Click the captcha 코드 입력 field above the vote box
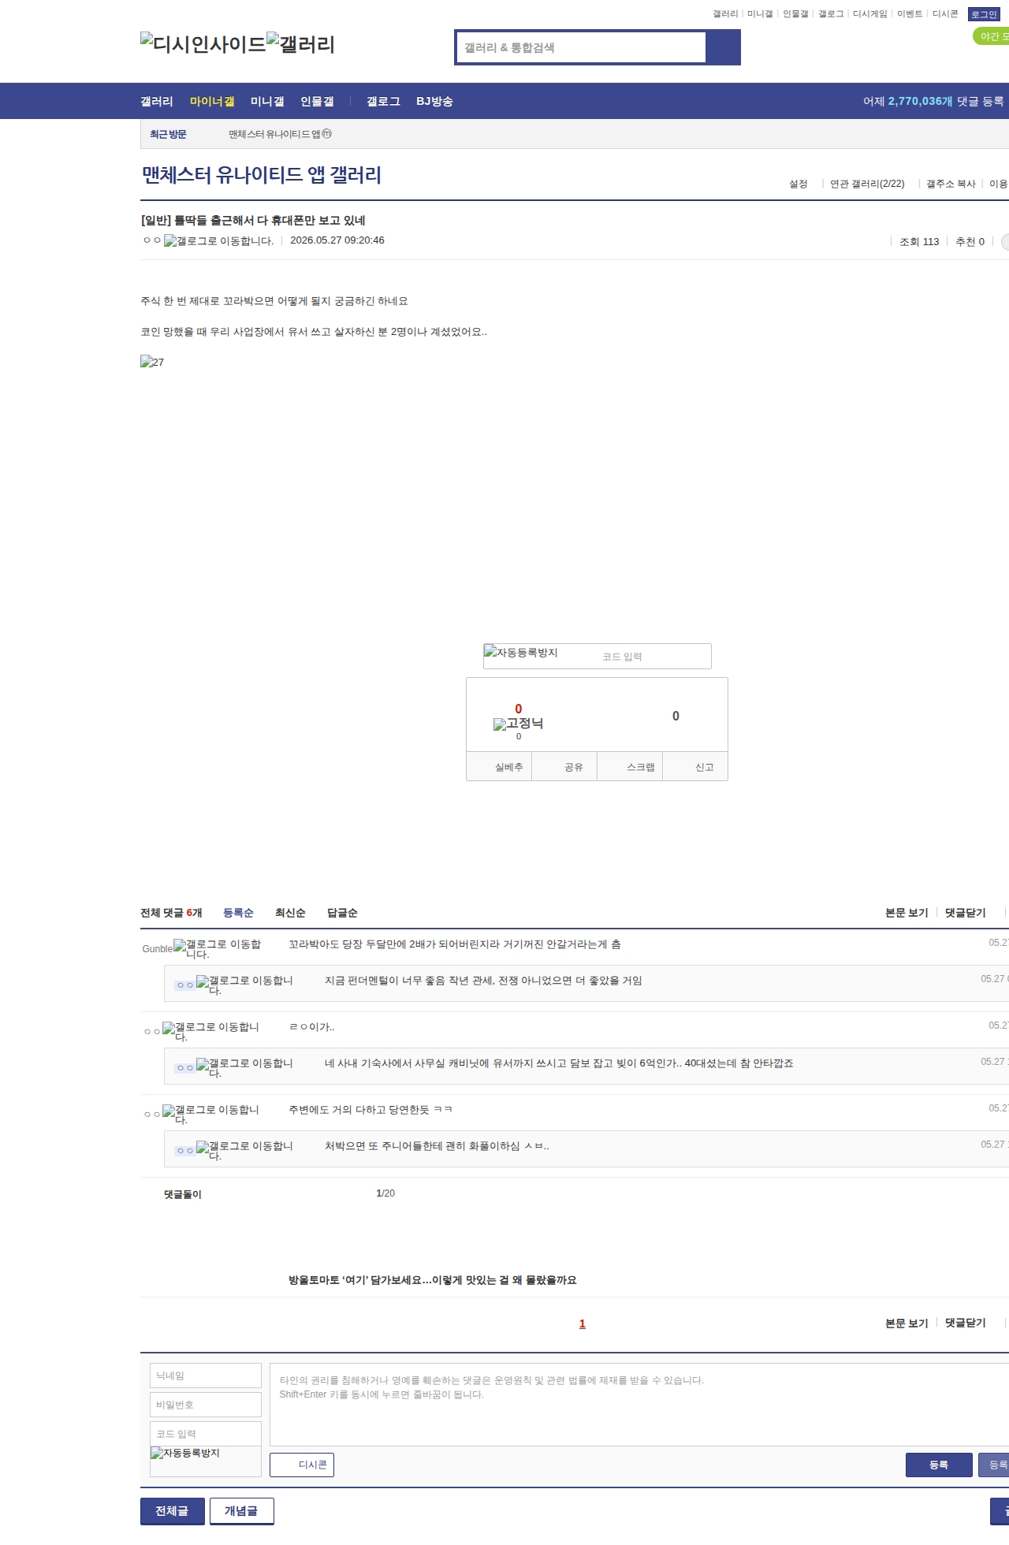Image resolution: width=1009 pixels, height=1545 pixels. click(x=654, y=657)
